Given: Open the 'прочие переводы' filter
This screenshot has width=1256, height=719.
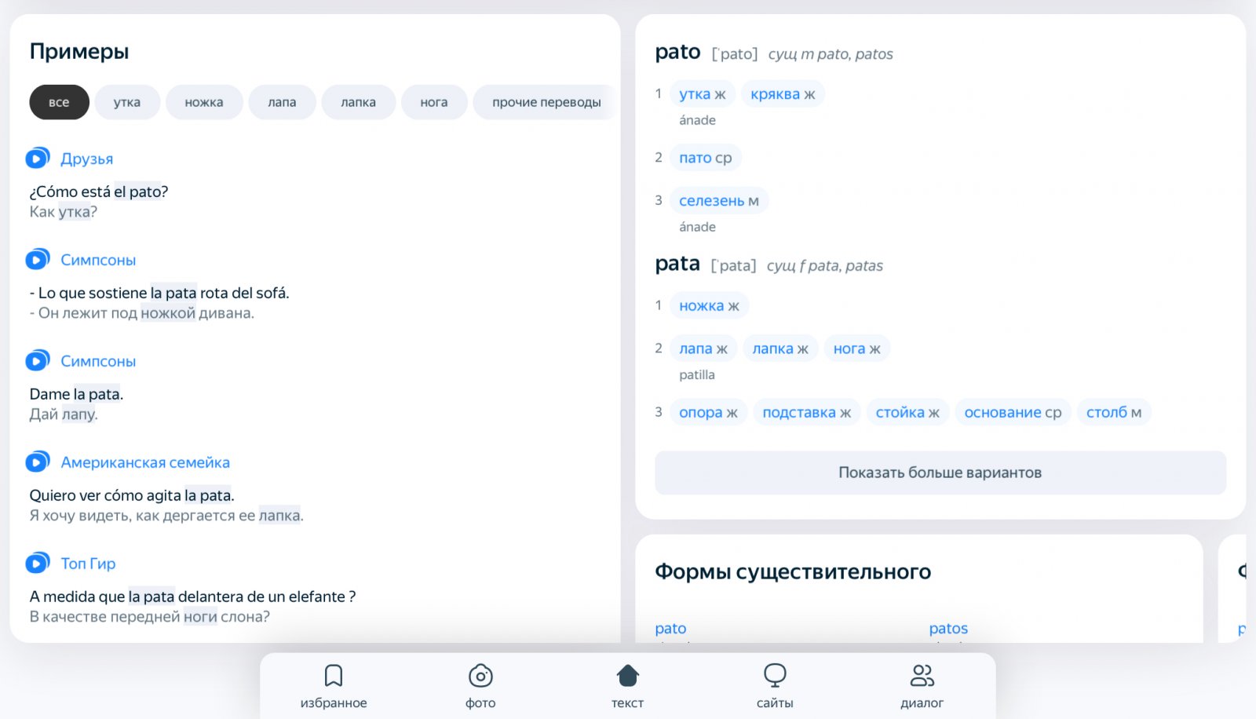Looking at the screenshot, I should pyautogui.click(x=546, y=102).
